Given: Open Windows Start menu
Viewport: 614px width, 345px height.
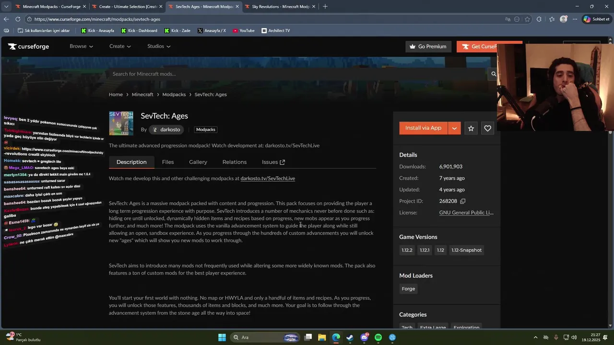Looking at the screenshot, I should 222,337.
